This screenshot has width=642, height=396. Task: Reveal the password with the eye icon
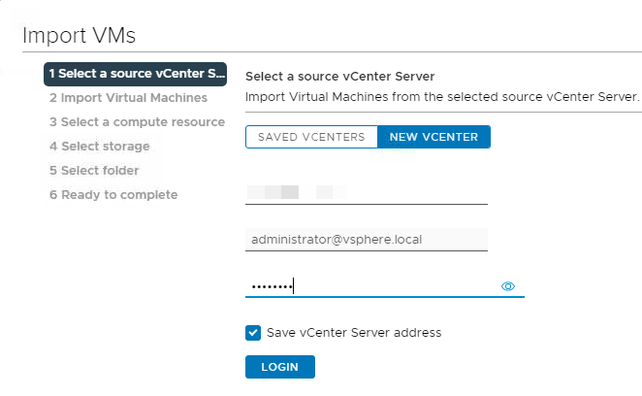[x=508, y=286]
